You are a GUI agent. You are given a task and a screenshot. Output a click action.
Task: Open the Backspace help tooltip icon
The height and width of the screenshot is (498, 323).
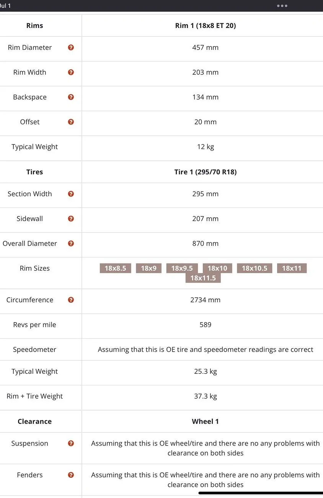pyautogui.click(x=71, y=97)
